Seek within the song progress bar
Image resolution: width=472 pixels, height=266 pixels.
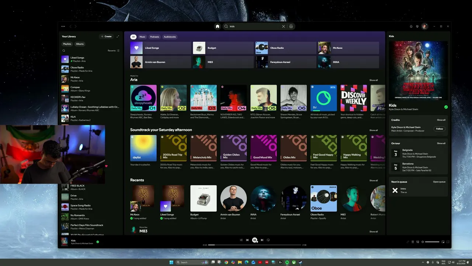[254, 245]
